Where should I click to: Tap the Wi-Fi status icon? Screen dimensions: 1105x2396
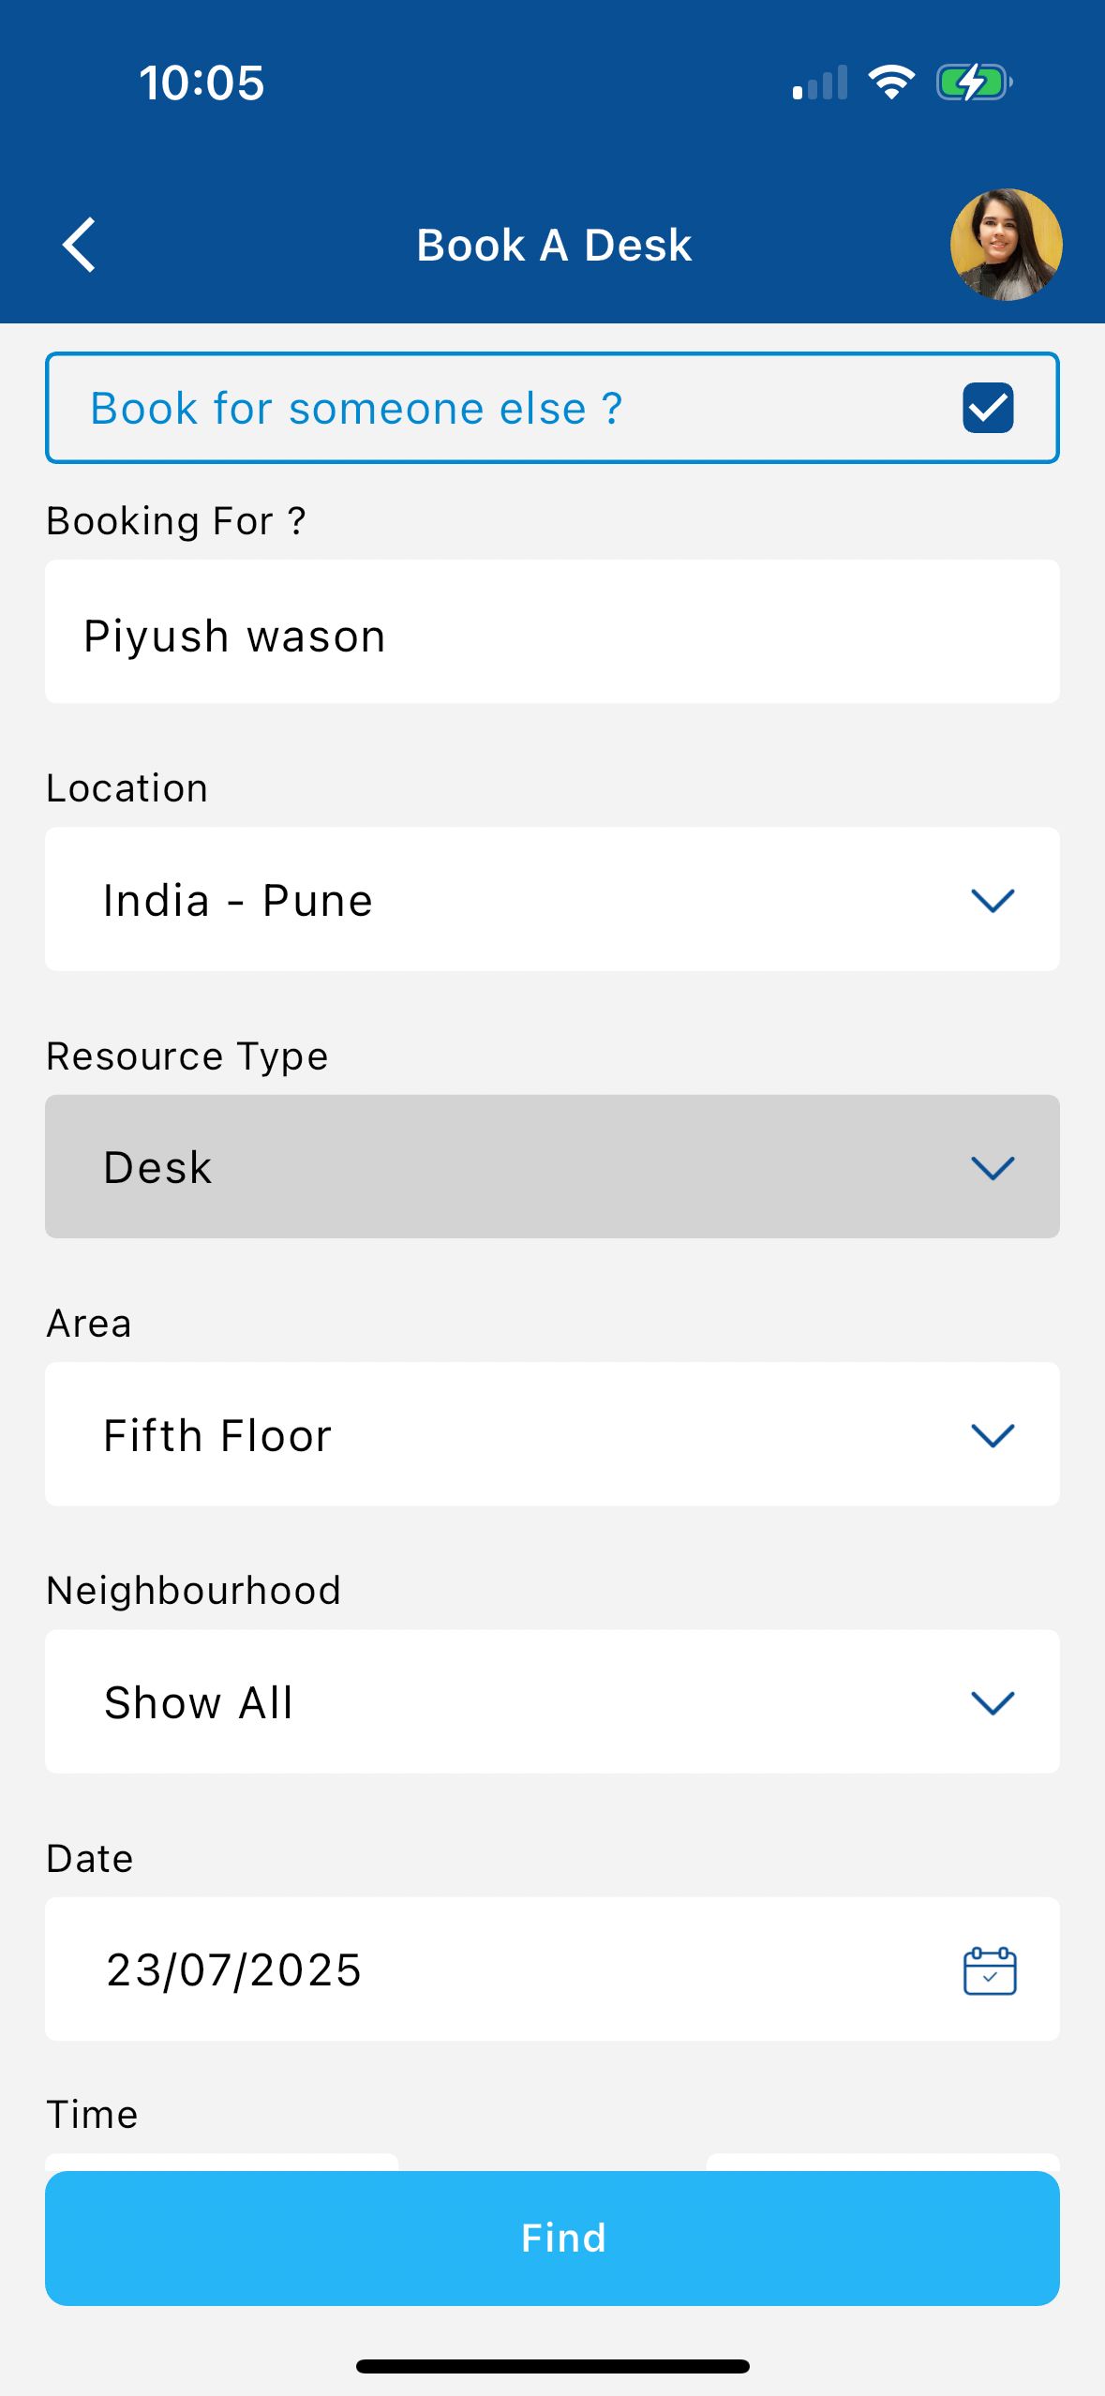click(x=891, y=82)
